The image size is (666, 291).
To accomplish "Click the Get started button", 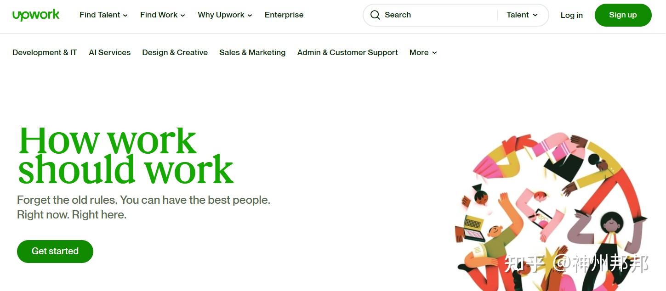I will 55,252.
